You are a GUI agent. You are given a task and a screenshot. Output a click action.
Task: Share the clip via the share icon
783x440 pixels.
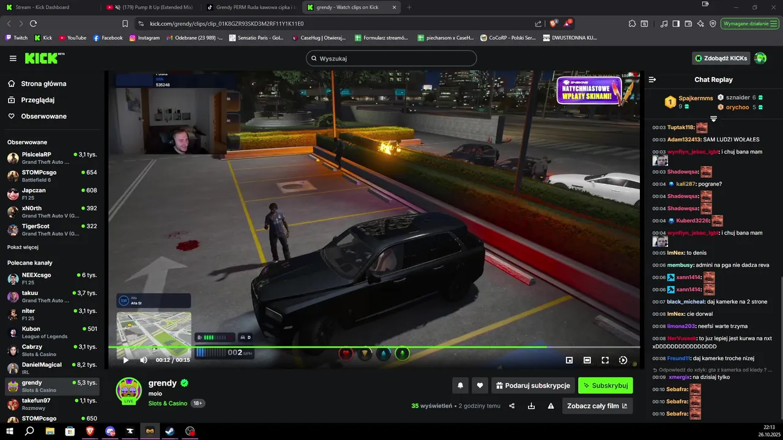(x=512, y=406)
